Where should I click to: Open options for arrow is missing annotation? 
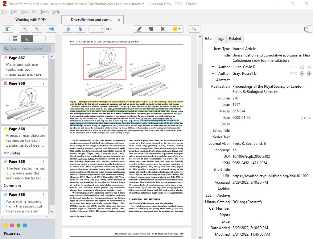[44, 195]
